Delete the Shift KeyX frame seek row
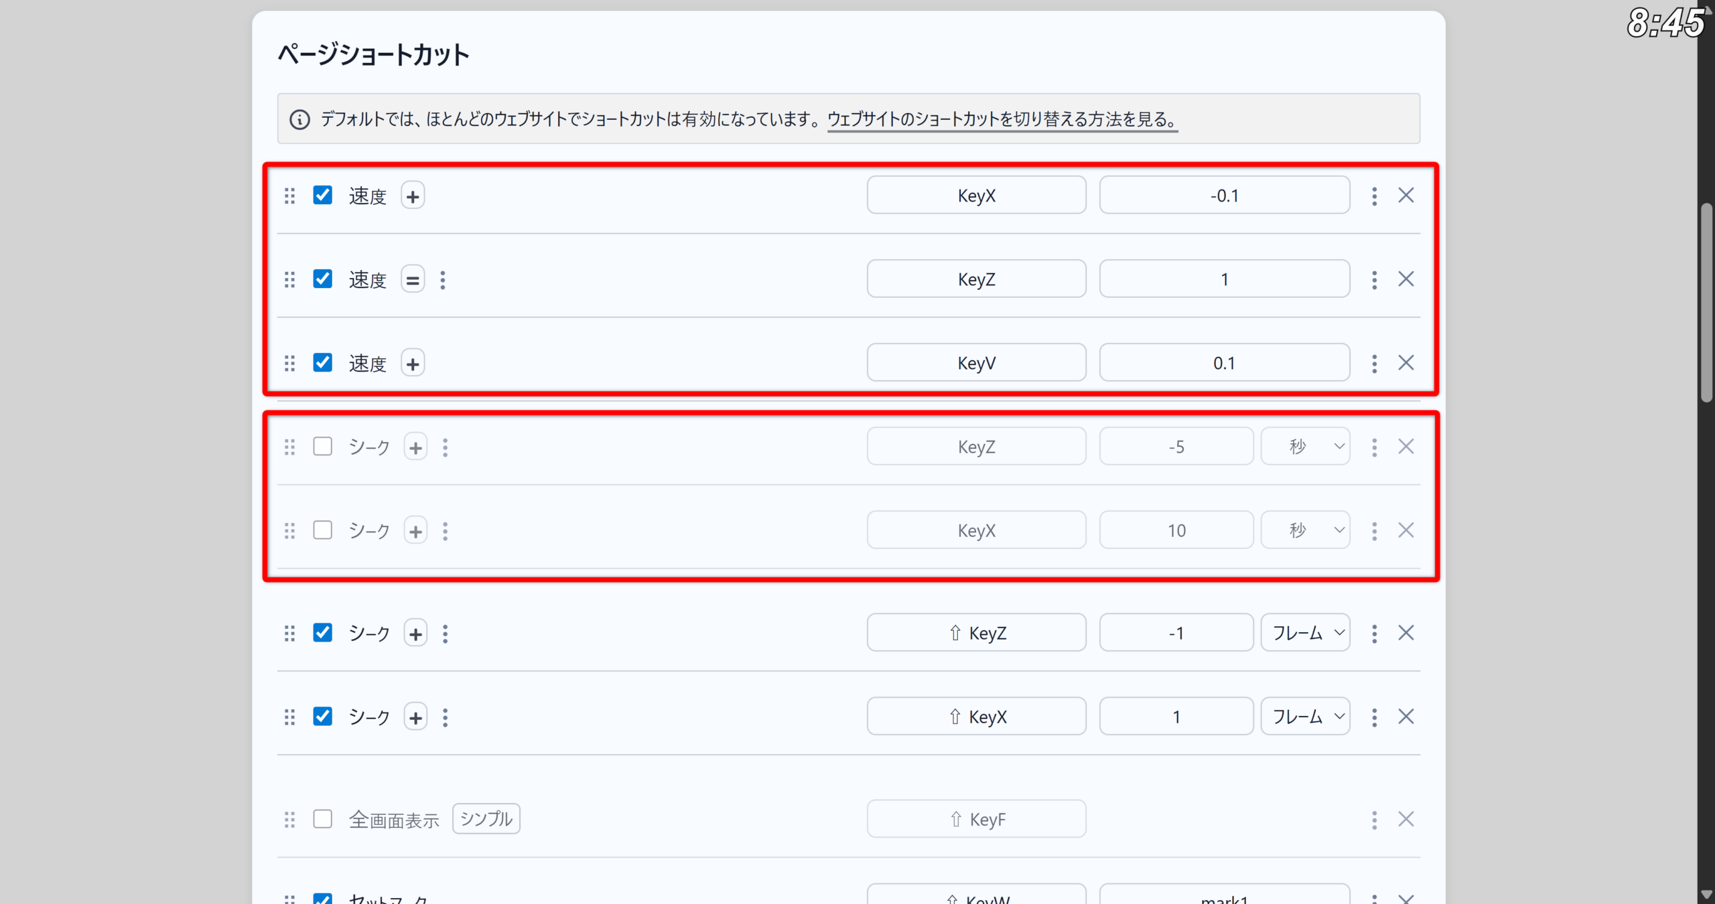1715x904 pixels. point(1405,717)
